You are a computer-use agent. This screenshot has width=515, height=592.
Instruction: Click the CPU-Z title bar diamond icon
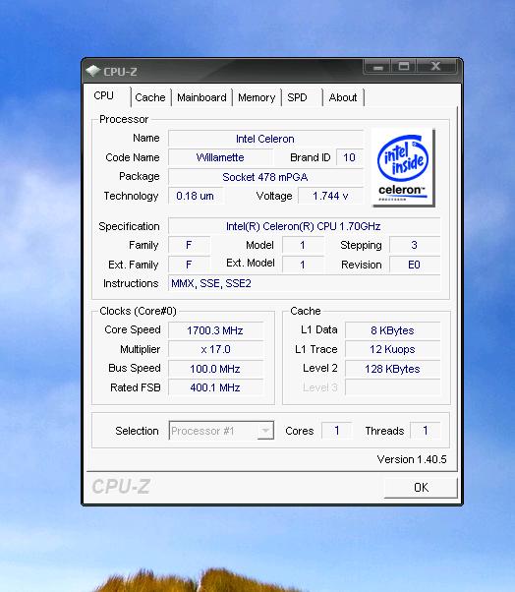92,71
